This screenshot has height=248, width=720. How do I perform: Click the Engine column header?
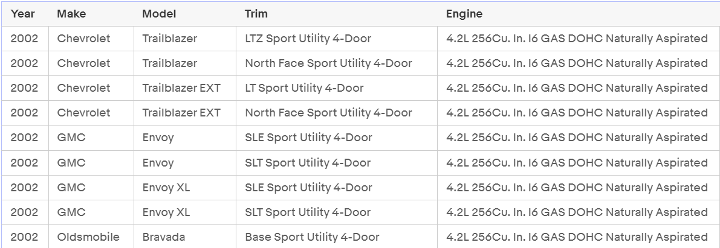(464, 14)
